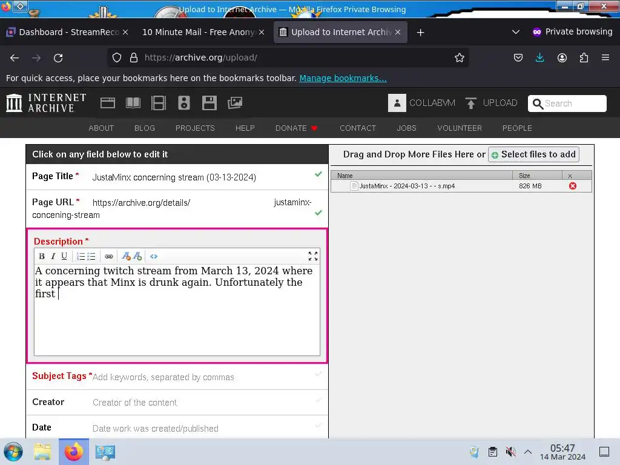This screenshot has width=620, height=465.
Task: Open Firefox extensions menu
Action: [584, 58]
